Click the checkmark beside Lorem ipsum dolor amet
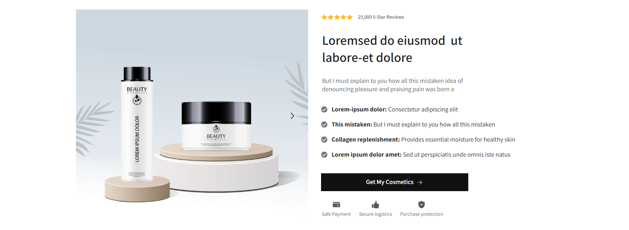Screen dimensions: 629x230 click(x=324, y=155)
